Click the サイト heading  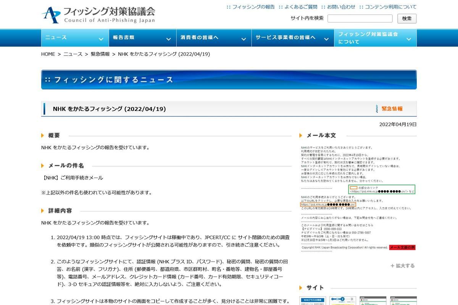(315, 288)
